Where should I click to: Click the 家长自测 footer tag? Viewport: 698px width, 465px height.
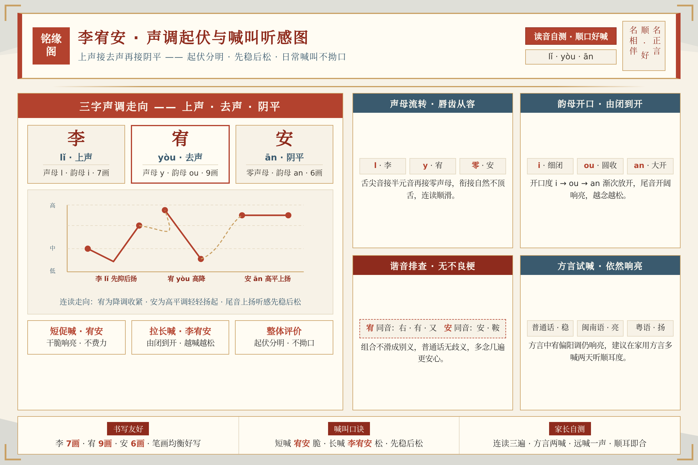570,429
